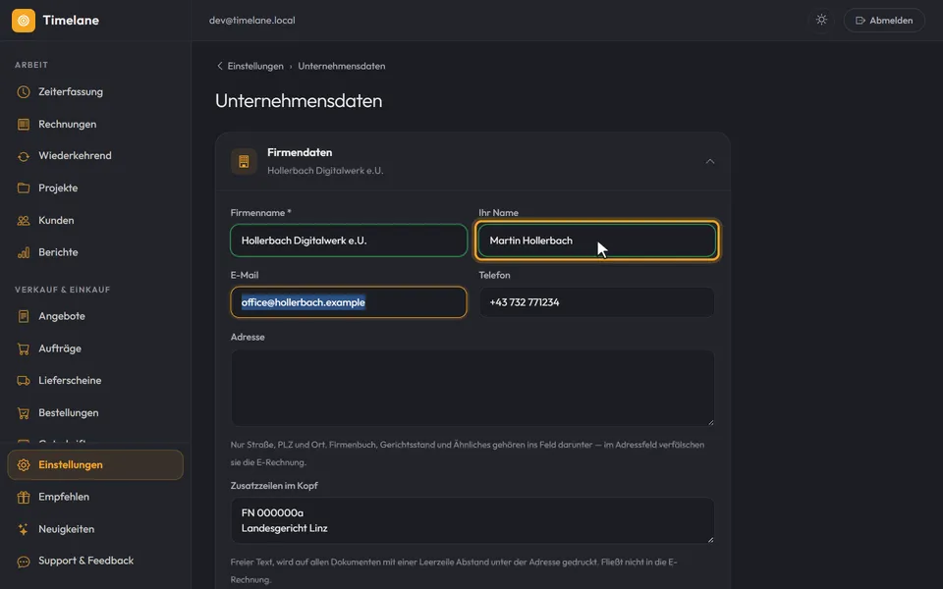The width and height of the screenshot is (943, 589).
Task: Click the Zusatzzeilen im Kopf text area
Action: click(x=472, y=520)
